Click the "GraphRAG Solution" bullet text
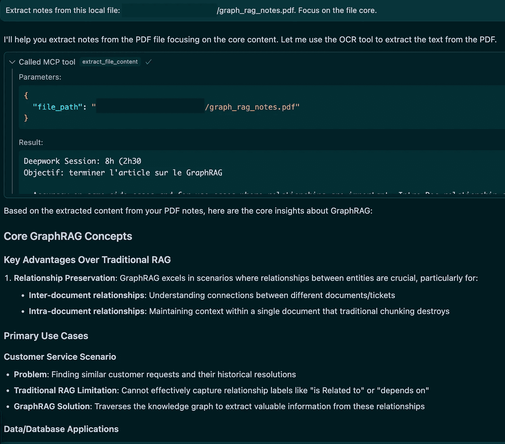 coord(52,406)
